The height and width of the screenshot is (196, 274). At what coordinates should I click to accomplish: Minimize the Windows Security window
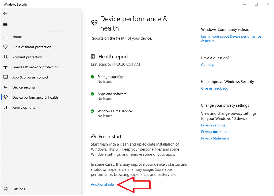tap(245, 4)
